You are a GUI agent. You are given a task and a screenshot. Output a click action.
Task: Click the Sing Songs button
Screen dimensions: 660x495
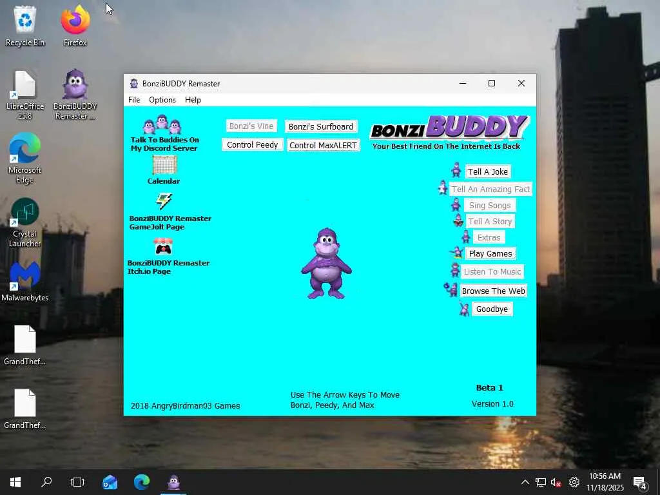pyautogui.click(x=490, y=205)
